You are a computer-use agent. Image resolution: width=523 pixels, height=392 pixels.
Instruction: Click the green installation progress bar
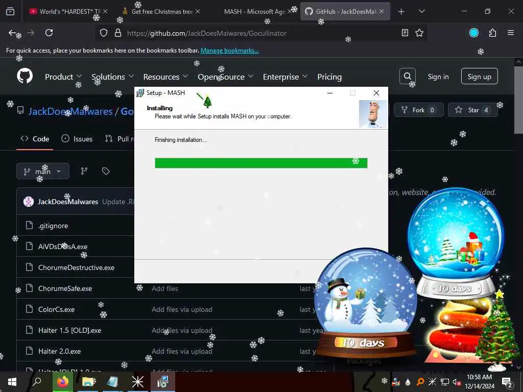coord(261,163)
